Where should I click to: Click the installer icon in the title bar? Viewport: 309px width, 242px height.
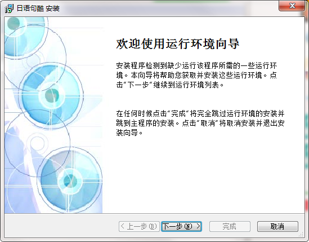[x=9, y=8]
